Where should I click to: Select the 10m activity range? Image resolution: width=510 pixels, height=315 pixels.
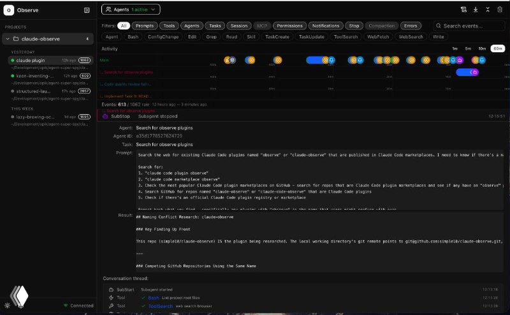[x=482, y=48]
